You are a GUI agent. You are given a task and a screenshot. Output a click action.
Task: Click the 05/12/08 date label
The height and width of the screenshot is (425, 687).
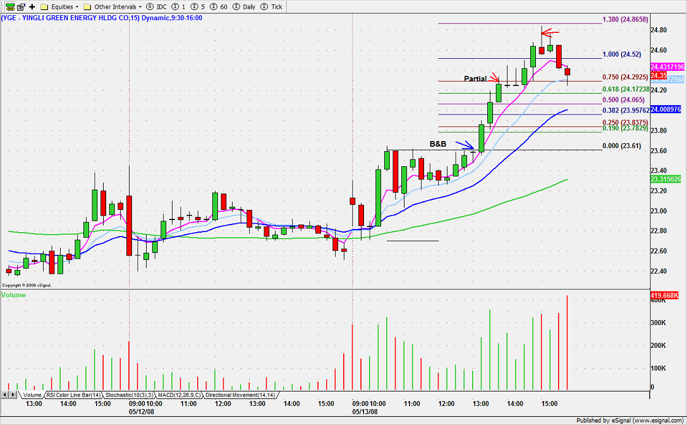pos(142,412)
